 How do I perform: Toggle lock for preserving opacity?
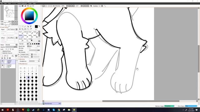pos(6,49)
